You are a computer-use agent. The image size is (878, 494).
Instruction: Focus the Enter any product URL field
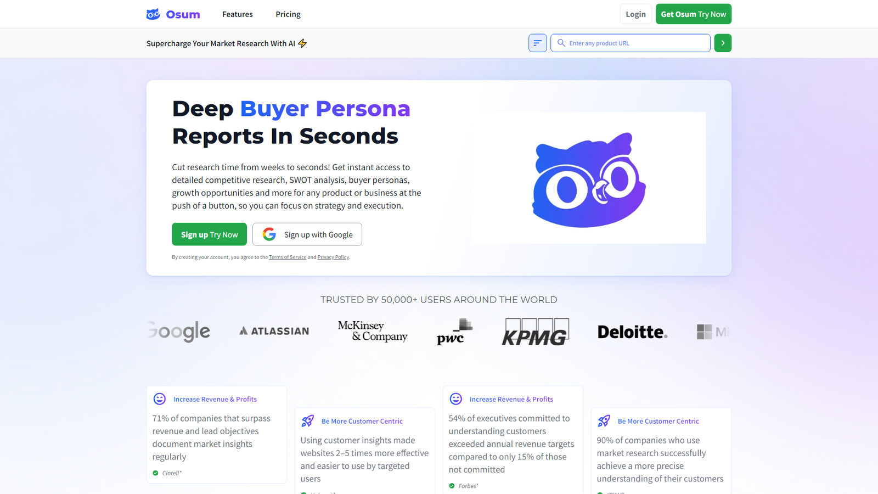tap(631, 43)
